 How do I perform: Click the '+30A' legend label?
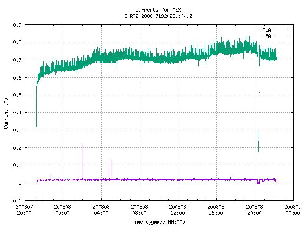[x=265, y=30]
